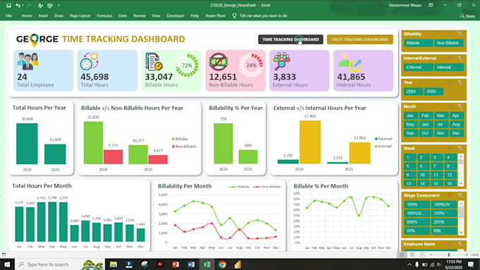Click the zoom slider handle in status bar
Image resolution: width=480 pixels, height=270 pixels.
point(449,254)
